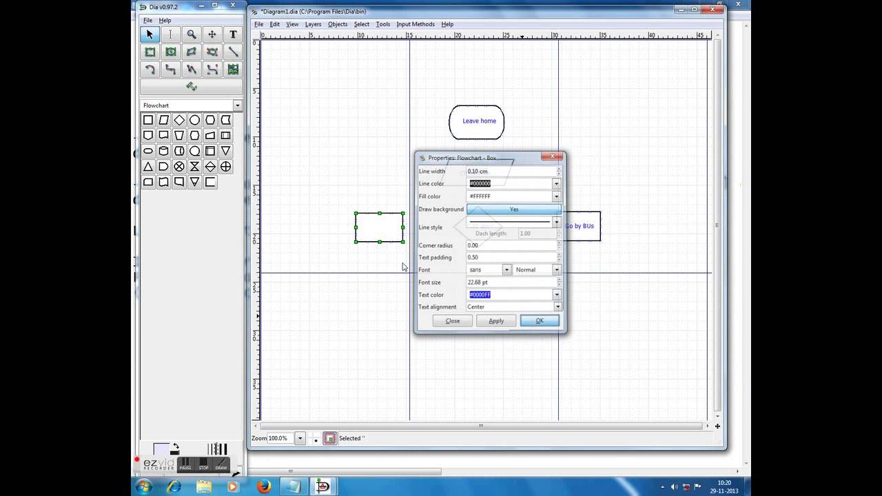Pick the crossed-circle summing junction shape

pyautogui.click(x=179, y=167)
